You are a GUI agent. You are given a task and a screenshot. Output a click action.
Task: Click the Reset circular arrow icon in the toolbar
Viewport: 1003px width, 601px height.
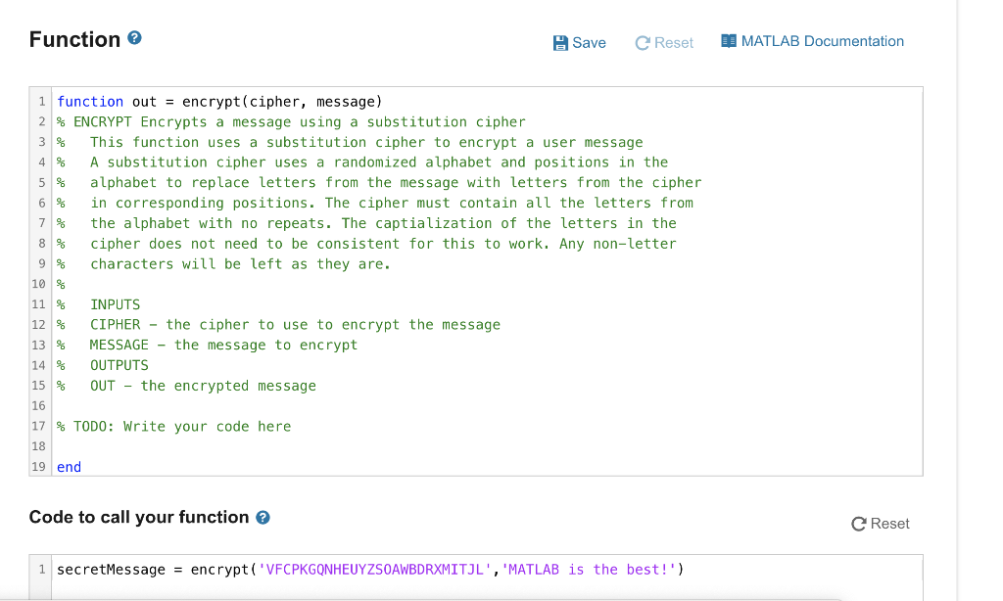[644, 42]
